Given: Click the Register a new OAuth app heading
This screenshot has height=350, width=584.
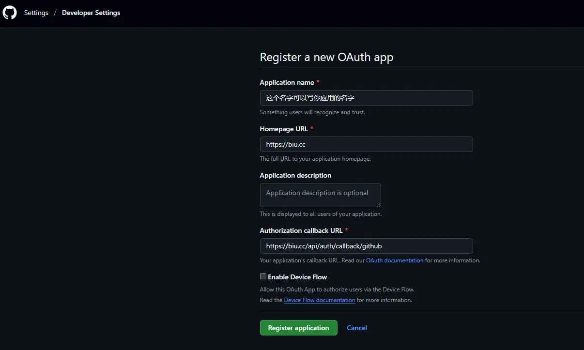Looking at the screenshot, I should point(326,57).
